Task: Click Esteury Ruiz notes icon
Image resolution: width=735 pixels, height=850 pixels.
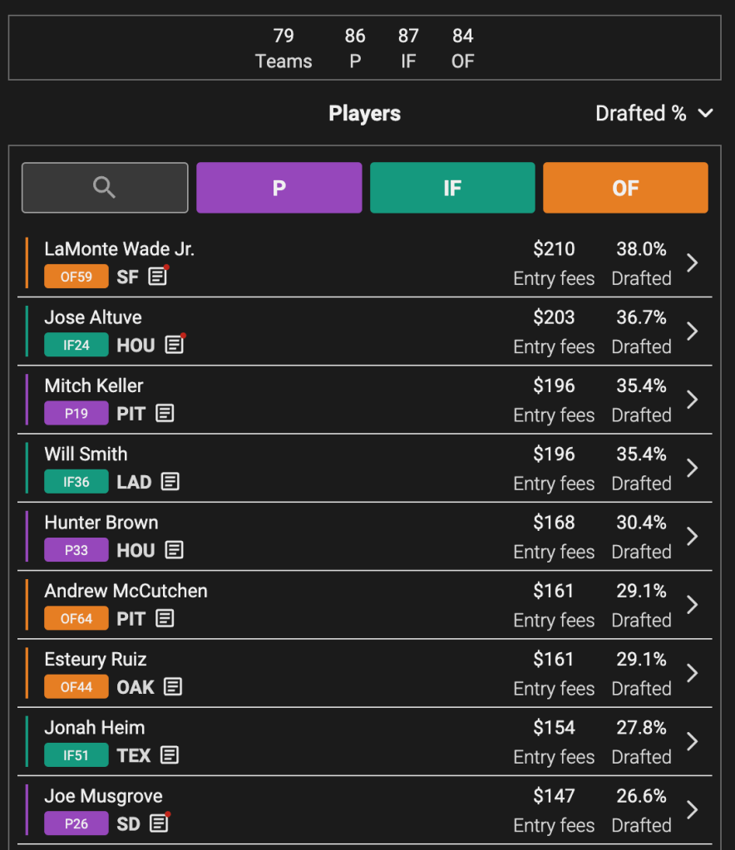Action: point(173,687)
